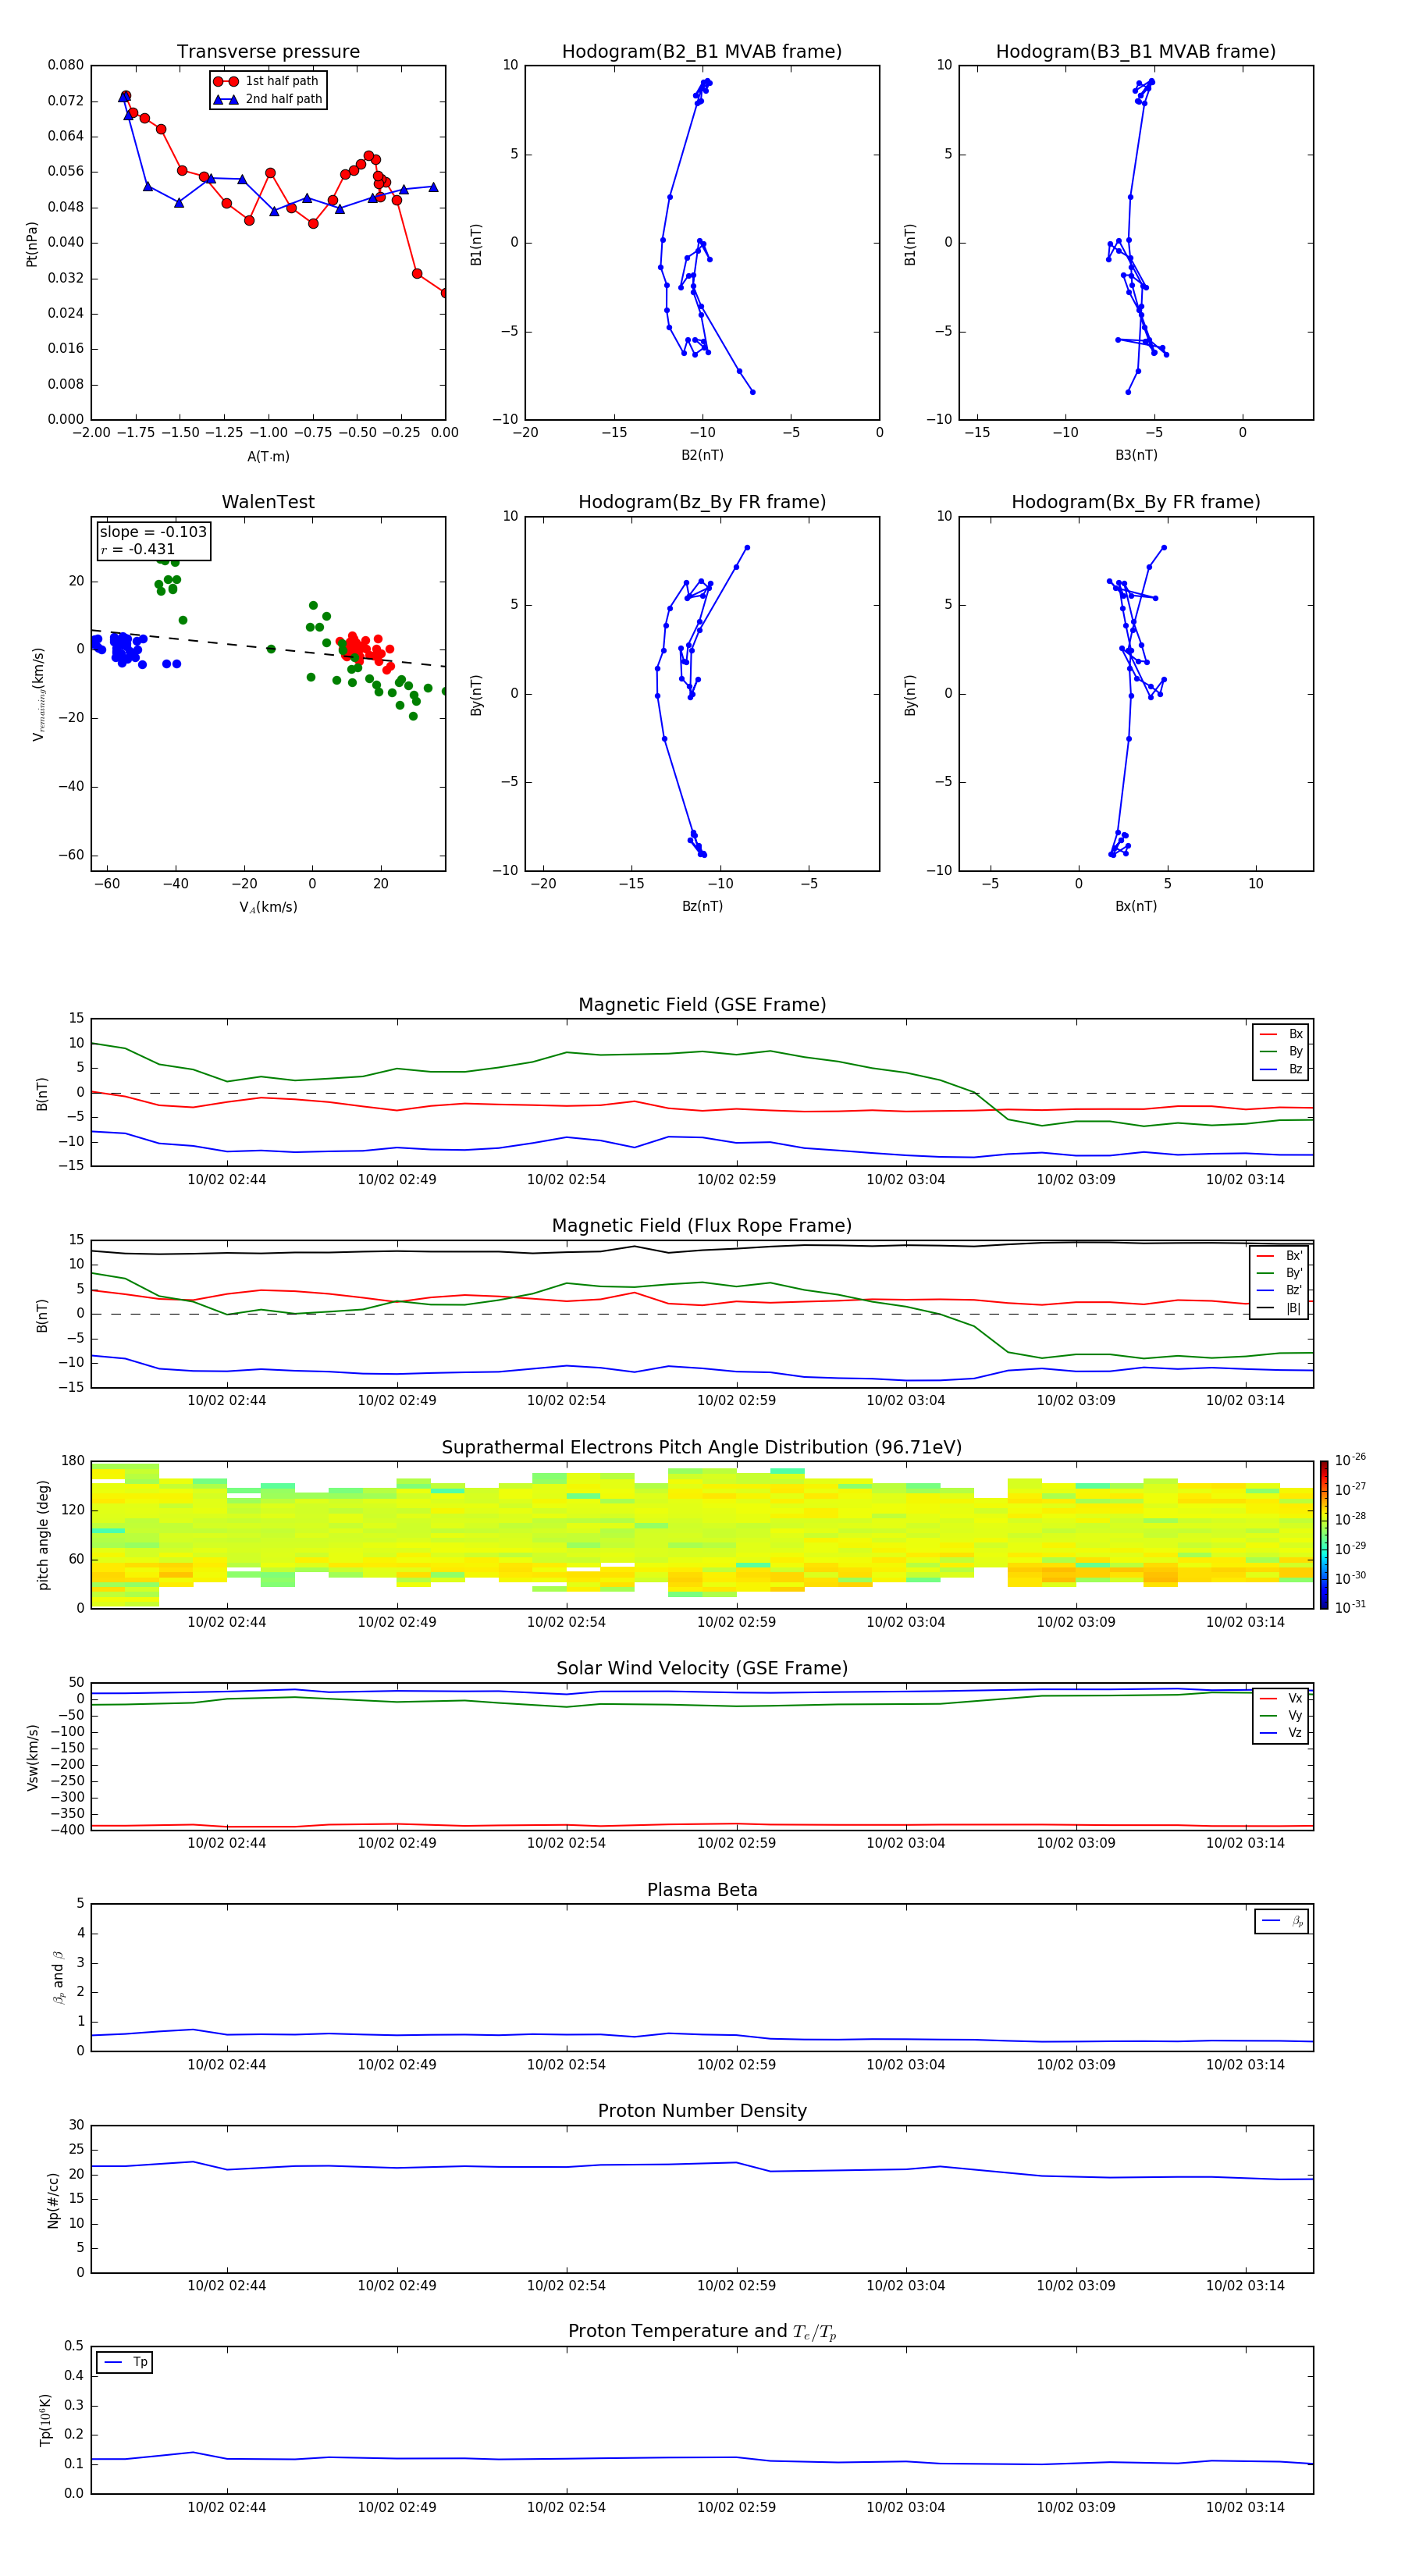
Task: Click the Hodogram(Bz_By FR frame) title
Action: click(702, 502)
